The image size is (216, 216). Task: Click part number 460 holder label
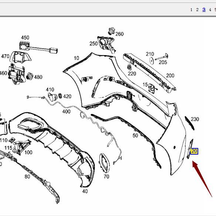pyautogui.click(x=3, y=73)
